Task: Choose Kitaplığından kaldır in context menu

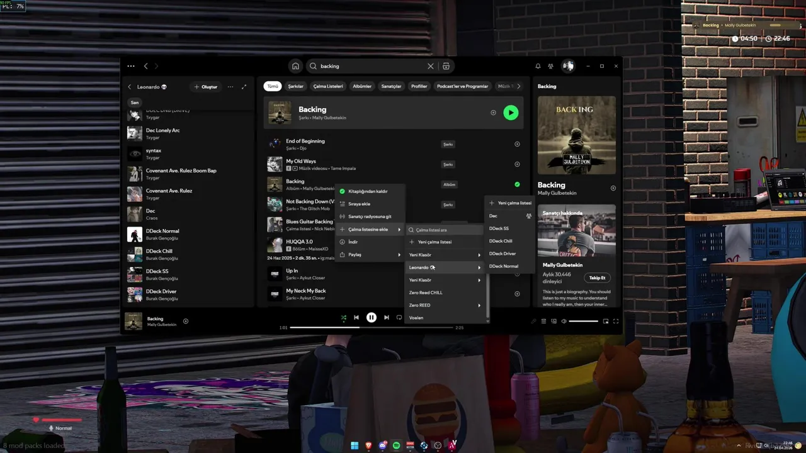Action: point(370,191)
